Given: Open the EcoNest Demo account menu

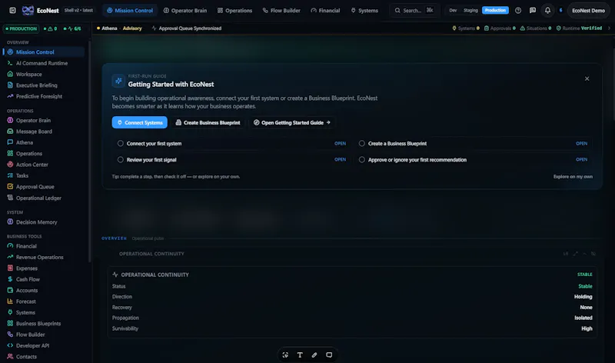Looking at the screenshot, I should [588, 11].
